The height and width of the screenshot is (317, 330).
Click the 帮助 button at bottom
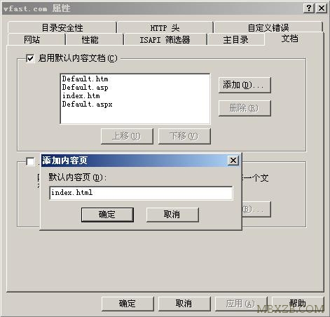(x=298, y=304)
